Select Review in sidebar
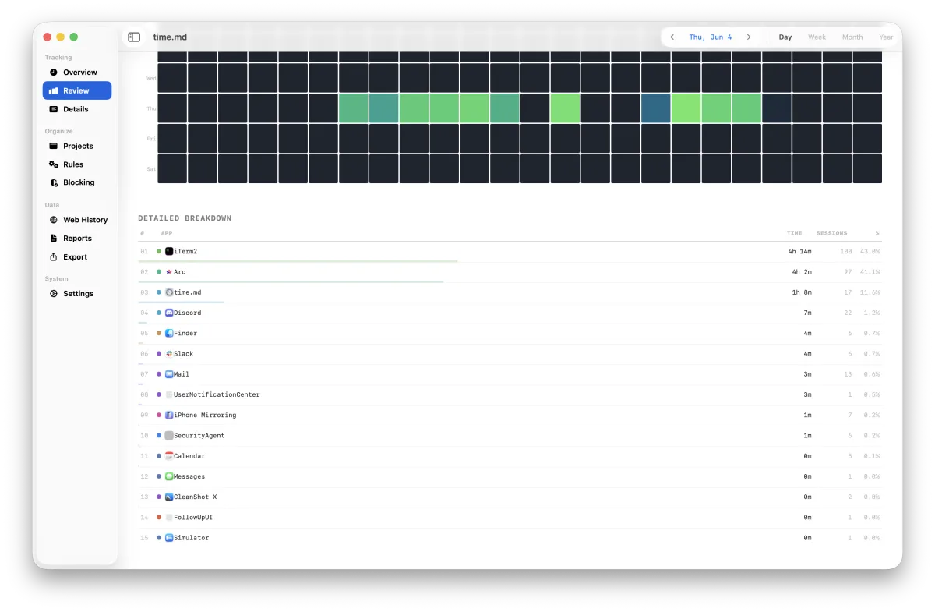This screenshot has height=612, width=935. [x=77, y=90]
